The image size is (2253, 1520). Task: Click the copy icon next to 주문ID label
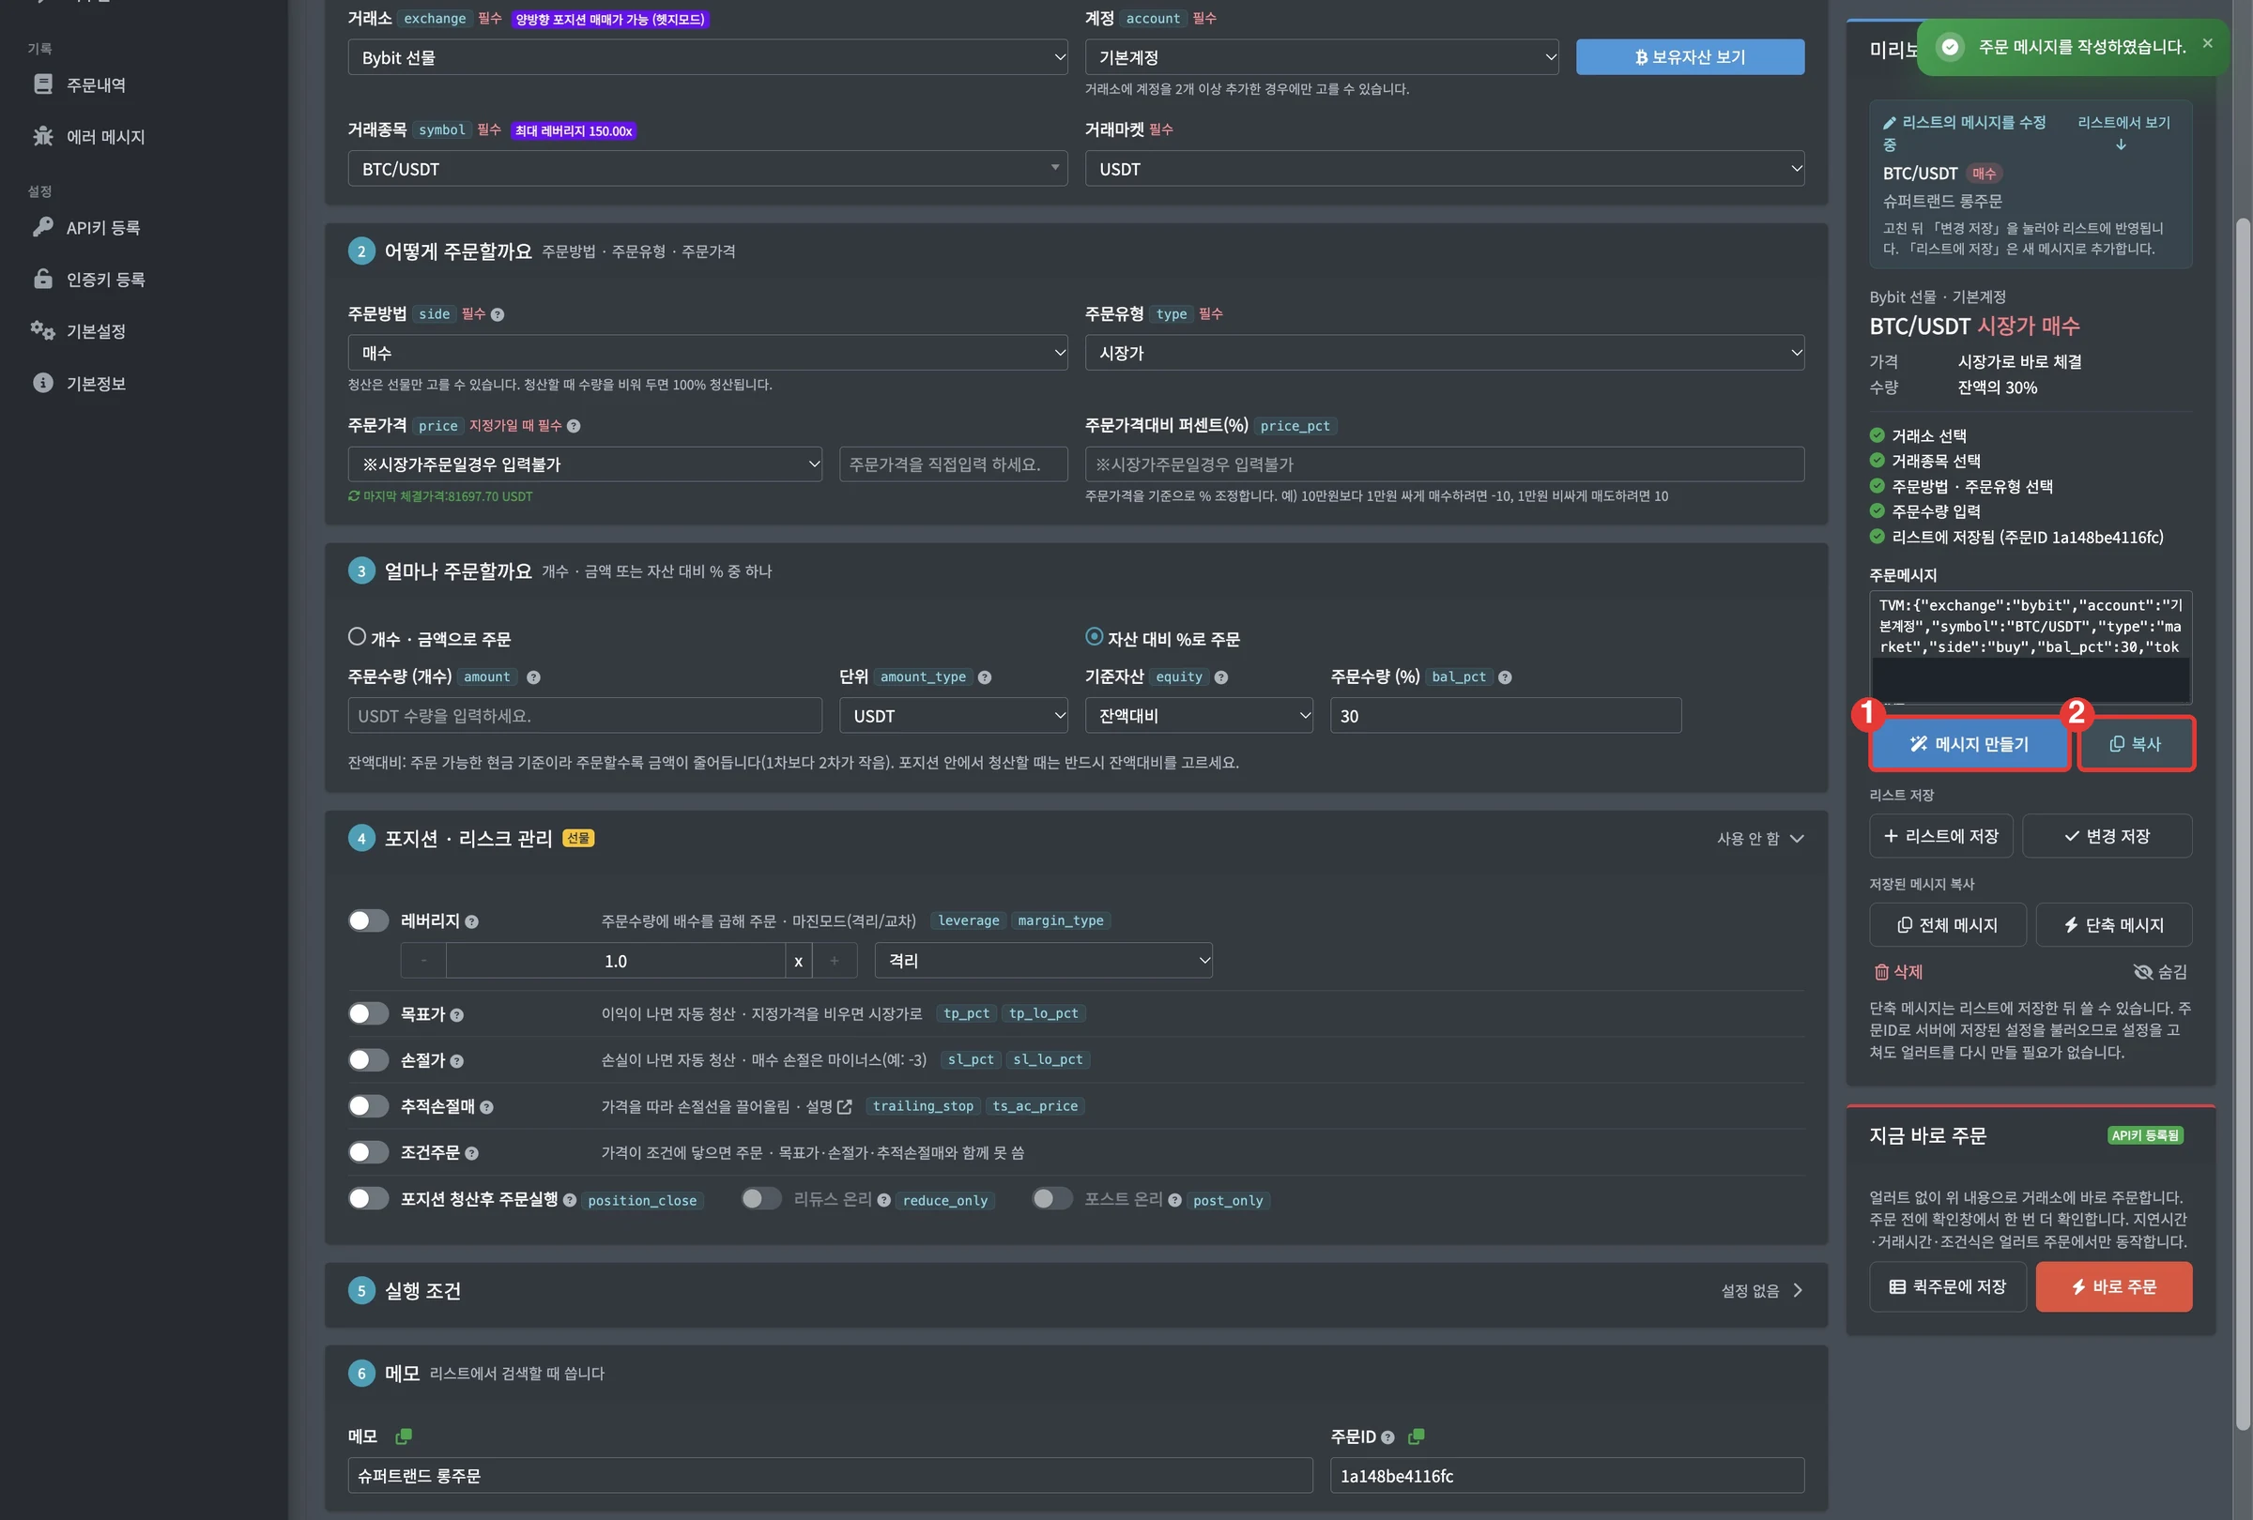[x=1416, y=1436]
